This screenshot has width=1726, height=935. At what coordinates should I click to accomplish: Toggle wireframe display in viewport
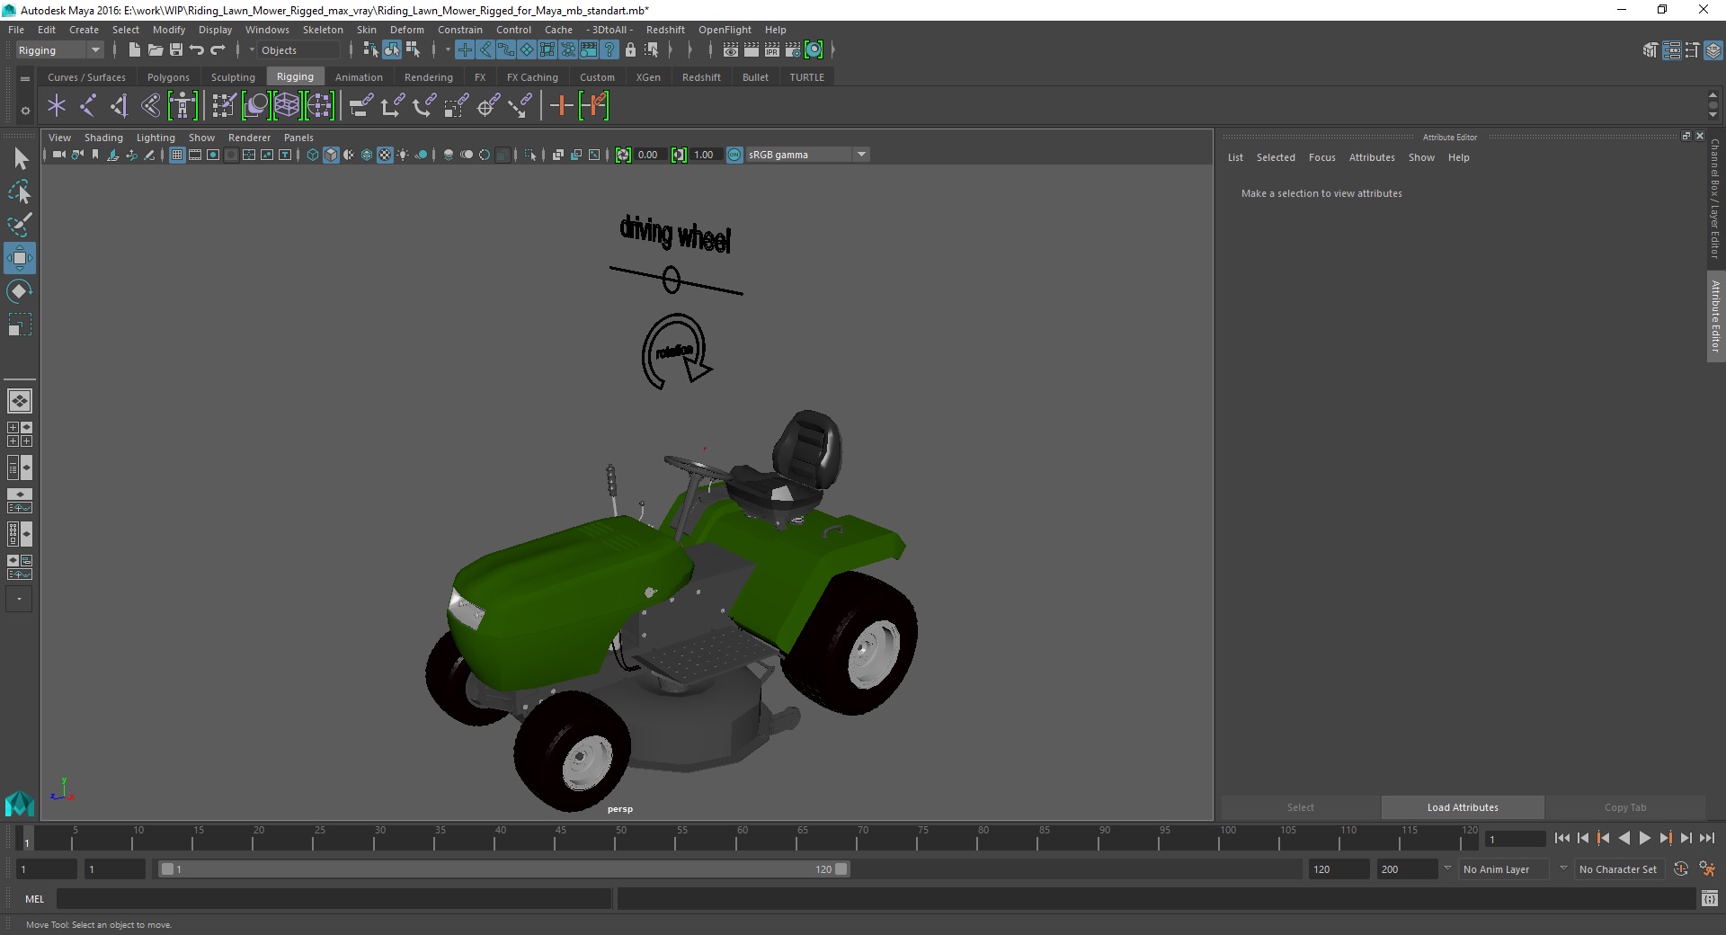tap(313, 155)
